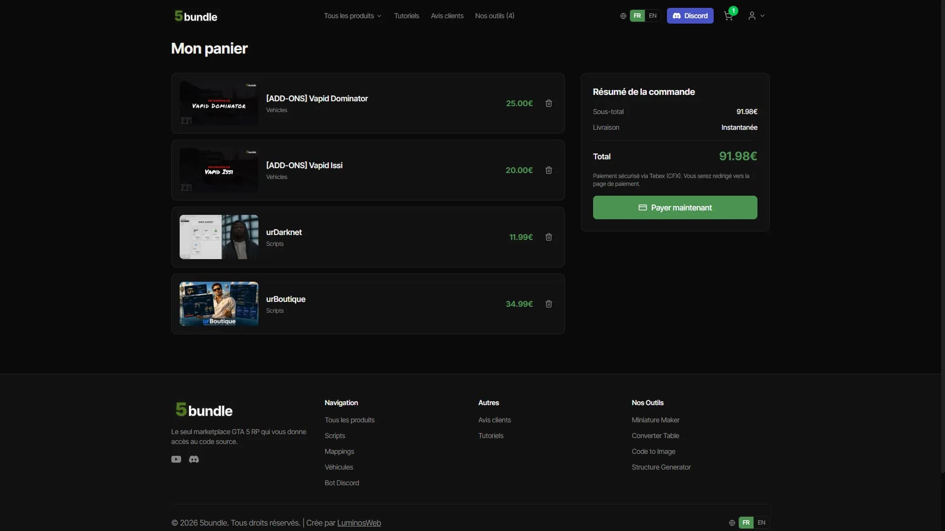This screenshot has height=531, width=945.
Task: Open the Tutoriels menu item
Action: coord(407,16)
